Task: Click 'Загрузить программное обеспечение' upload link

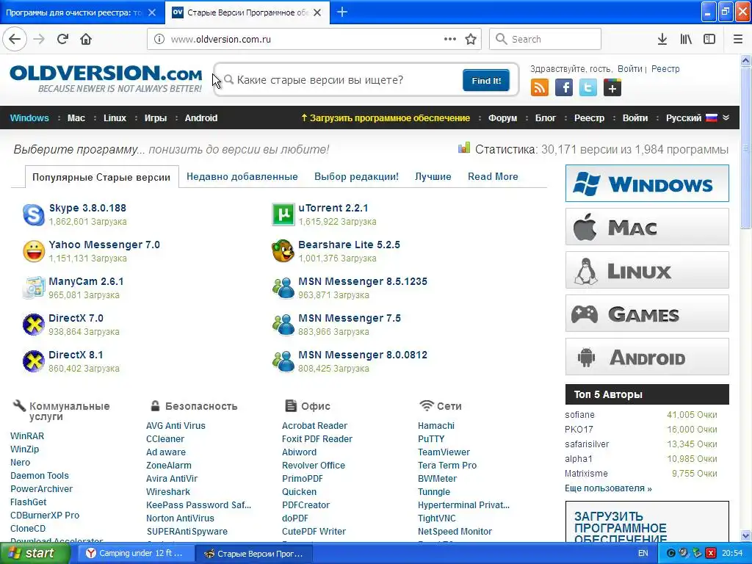Action: (385, 118)
